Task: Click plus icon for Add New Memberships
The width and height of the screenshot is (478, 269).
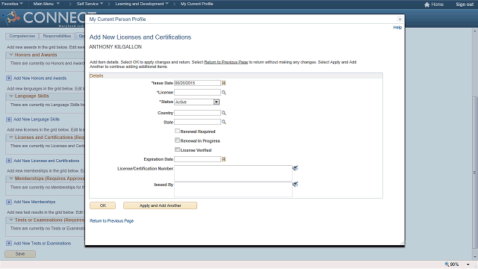Action: [x=9, y=202]
